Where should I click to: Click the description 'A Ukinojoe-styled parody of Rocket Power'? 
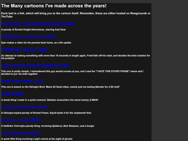46,113
